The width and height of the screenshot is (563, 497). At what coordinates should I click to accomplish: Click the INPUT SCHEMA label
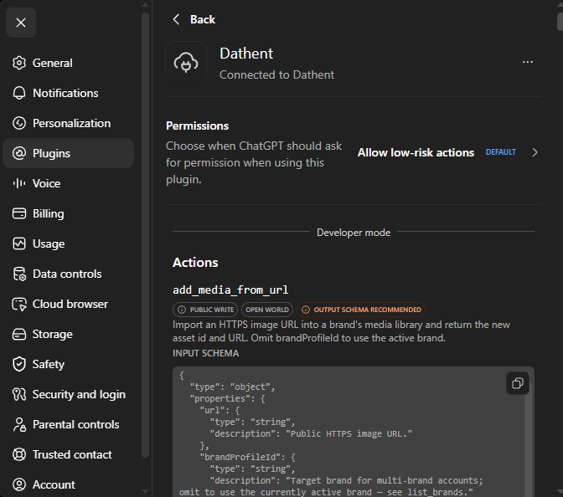pyautogui.click(x=206, y=353)
